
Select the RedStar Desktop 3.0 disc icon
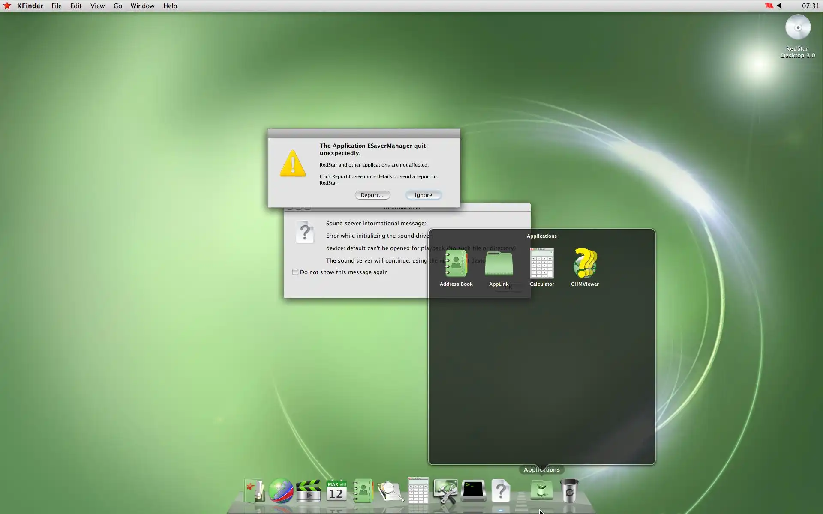pos(798,28)
